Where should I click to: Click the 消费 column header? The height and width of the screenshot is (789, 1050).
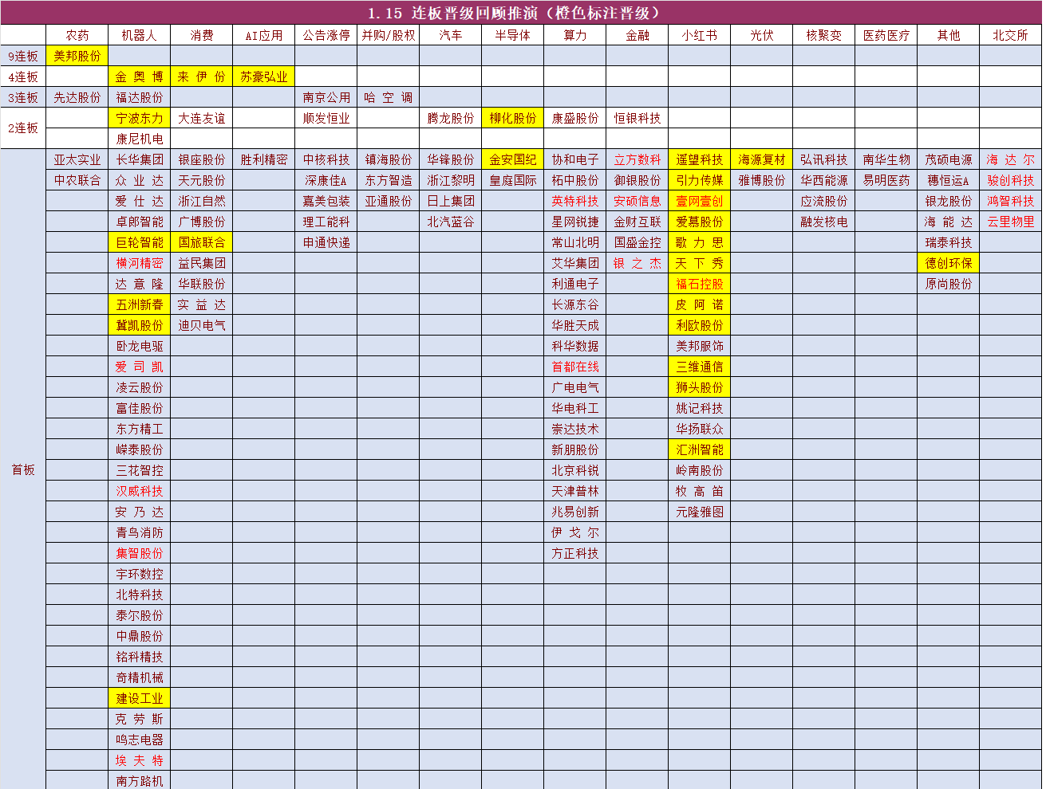[x=202, y=35]
